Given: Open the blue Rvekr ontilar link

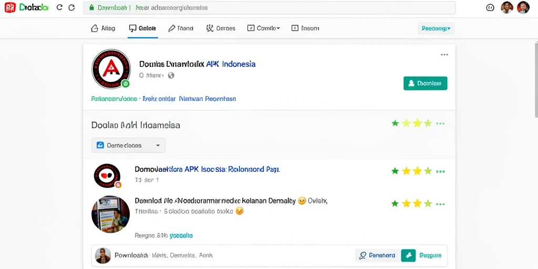Looking at the screenshot, I should point(159,99).
